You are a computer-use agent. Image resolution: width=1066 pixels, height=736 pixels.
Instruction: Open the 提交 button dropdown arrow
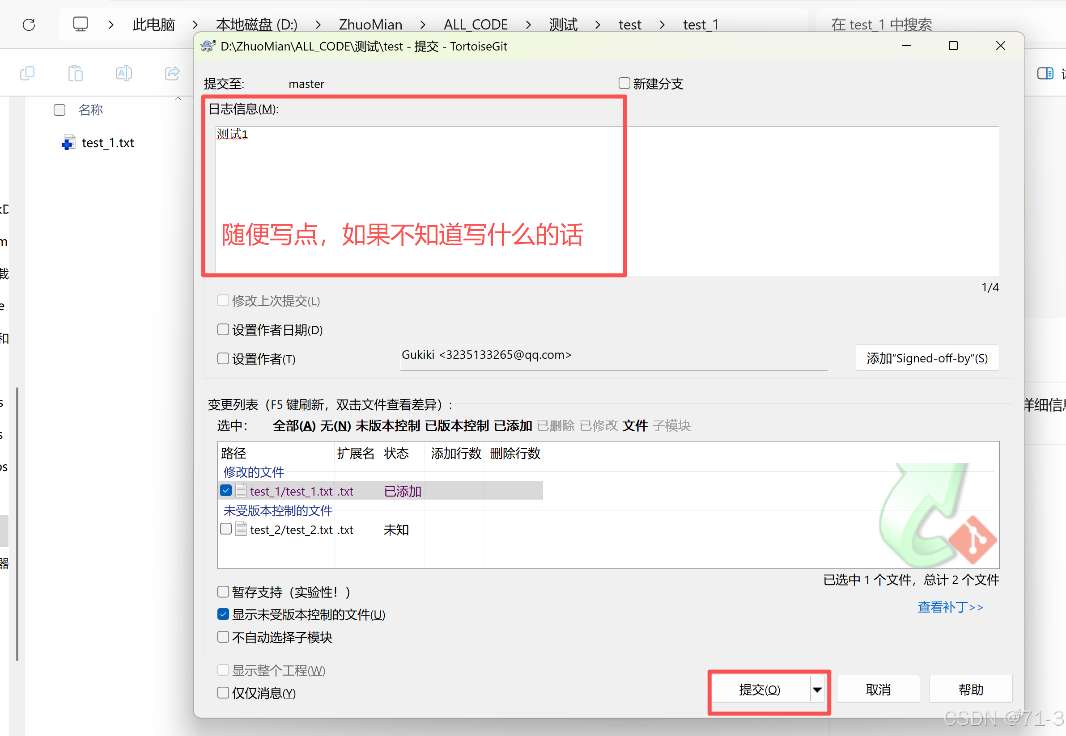pyautogui.click(x=817, y=690)
